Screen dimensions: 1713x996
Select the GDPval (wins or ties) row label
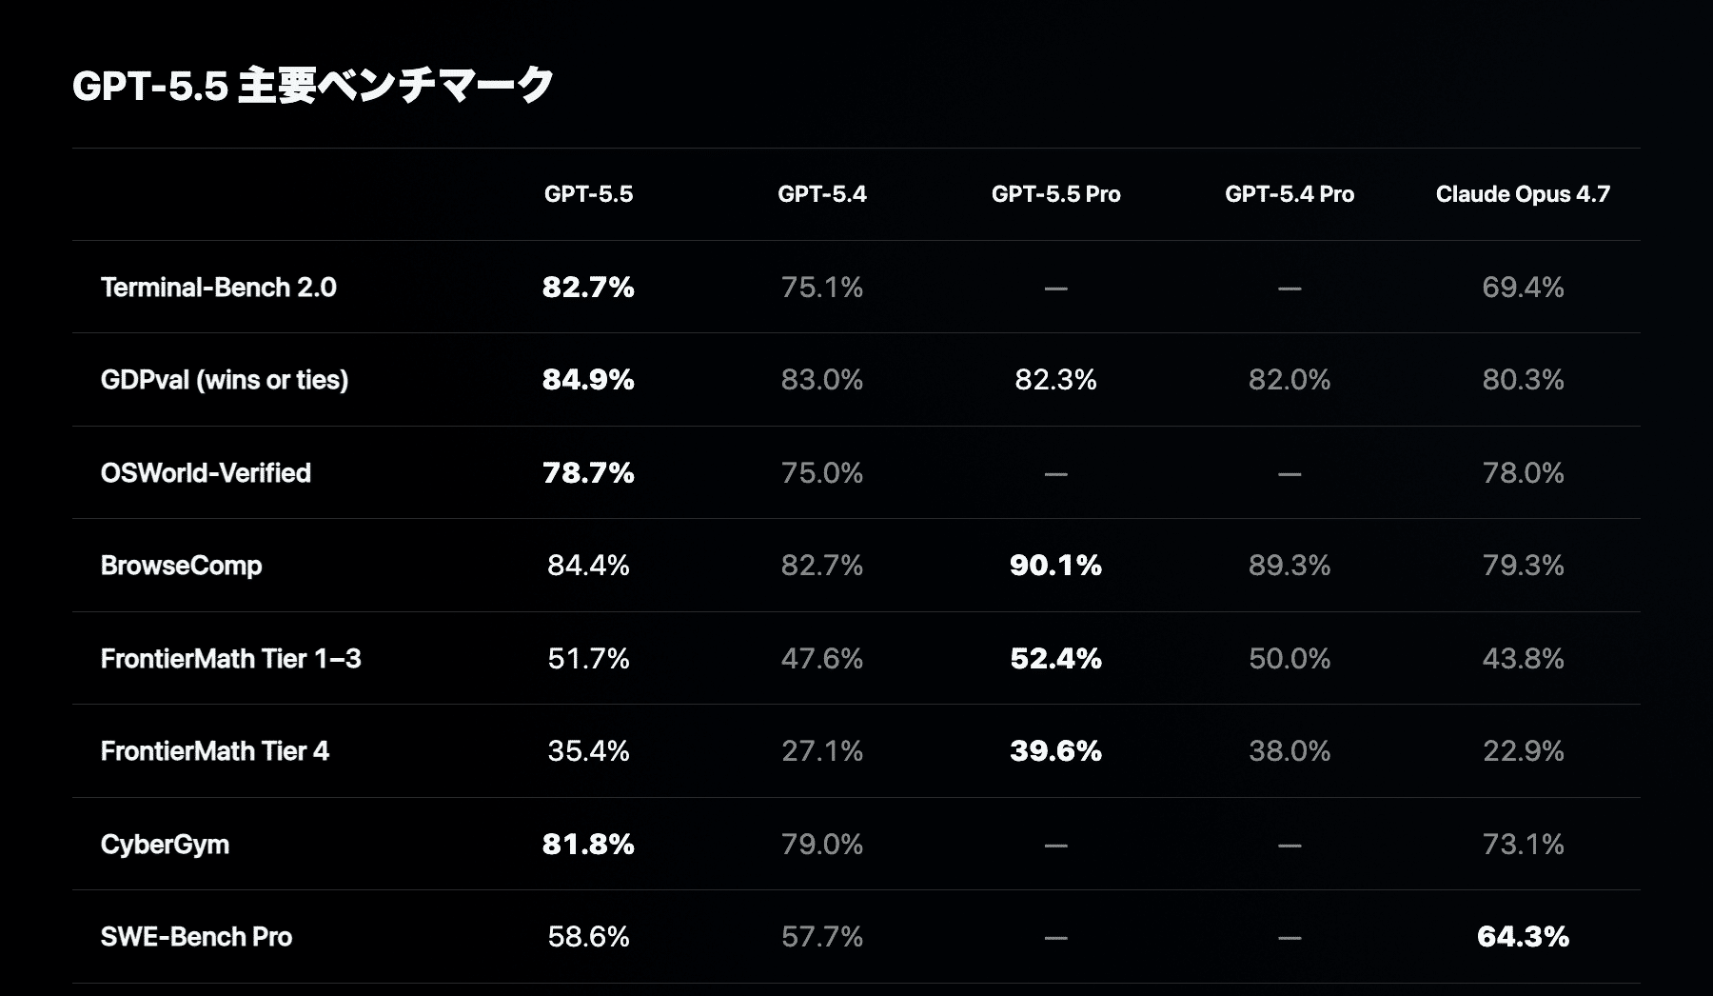[225, 380]
